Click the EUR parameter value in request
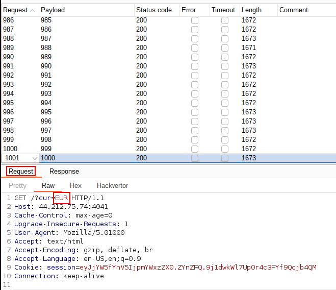The height and width of the screenshot is (290, 336). (x=62, y=198)
